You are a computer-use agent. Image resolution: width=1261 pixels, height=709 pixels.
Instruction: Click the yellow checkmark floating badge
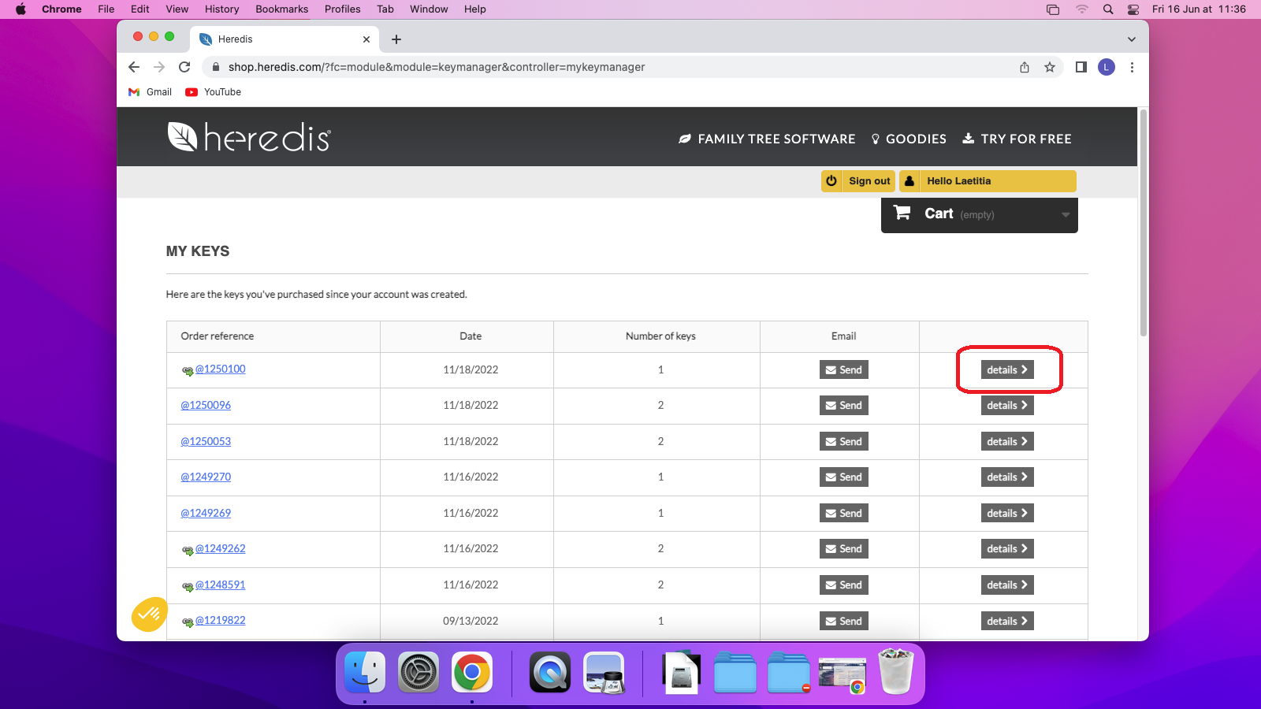149,614
